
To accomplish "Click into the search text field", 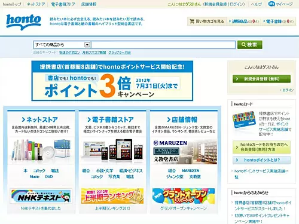I will (x=163, y=45).
